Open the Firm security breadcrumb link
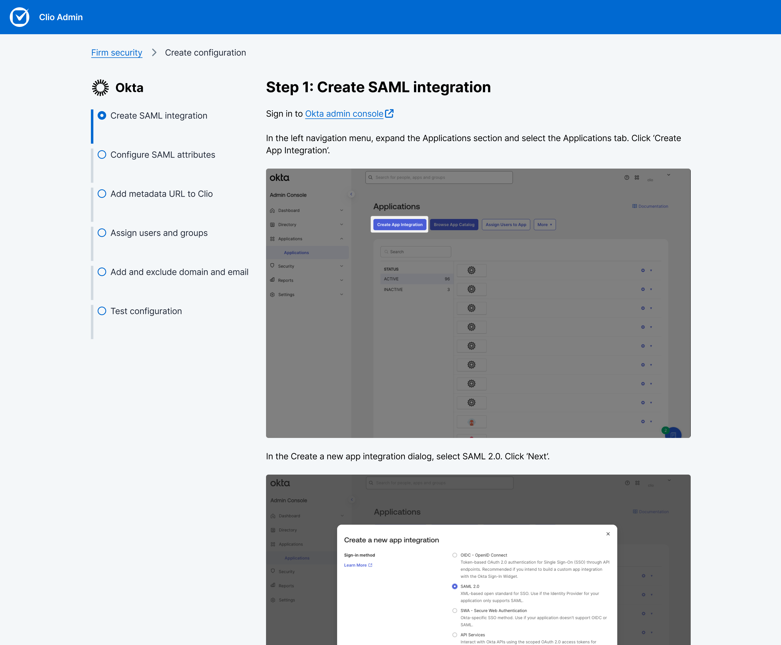This screenshot has height=645, width=781. (117, 53)
